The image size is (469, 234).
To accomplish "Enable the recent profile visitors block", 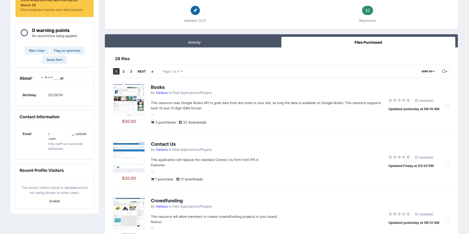I will 55,201.
